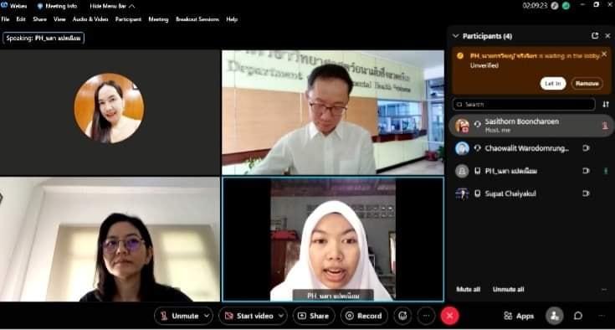615x330 pixels.
Task: Click Hide Menu Bar toggle
Action: (112, 6)
